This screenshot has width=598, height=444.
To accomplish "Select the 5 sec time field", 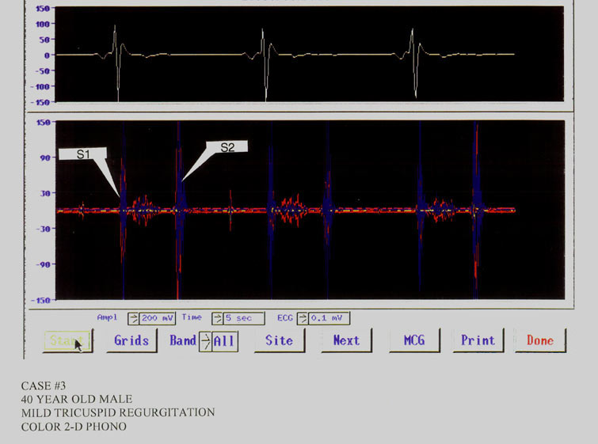I will (242, 318).
